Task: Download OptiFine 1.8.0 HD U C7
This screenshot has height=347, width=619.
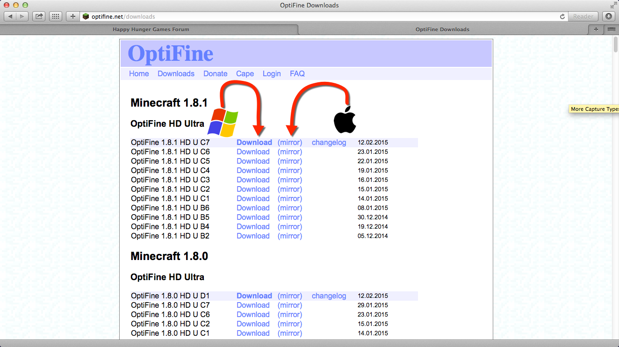Action: pyautogui.click(x=253, y=305)
